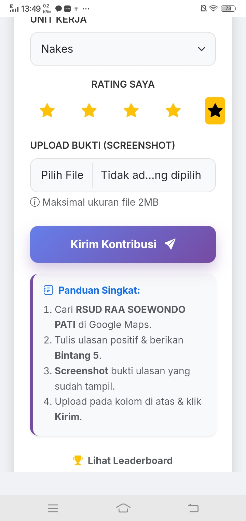Tap the Panduan Singkat list icon

tap(49, 290)
